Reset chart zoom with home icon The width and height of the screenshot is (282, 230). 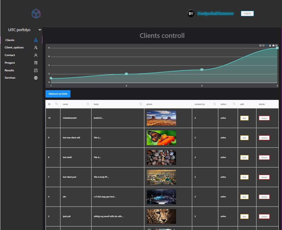tap(273, 46)
